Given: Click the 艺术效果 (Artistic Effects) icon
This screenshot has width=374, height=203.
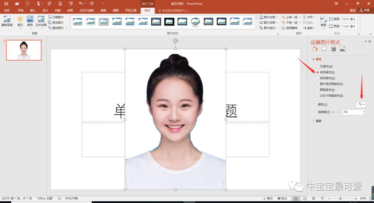Looking at the screenshot, I should point(41,19).
